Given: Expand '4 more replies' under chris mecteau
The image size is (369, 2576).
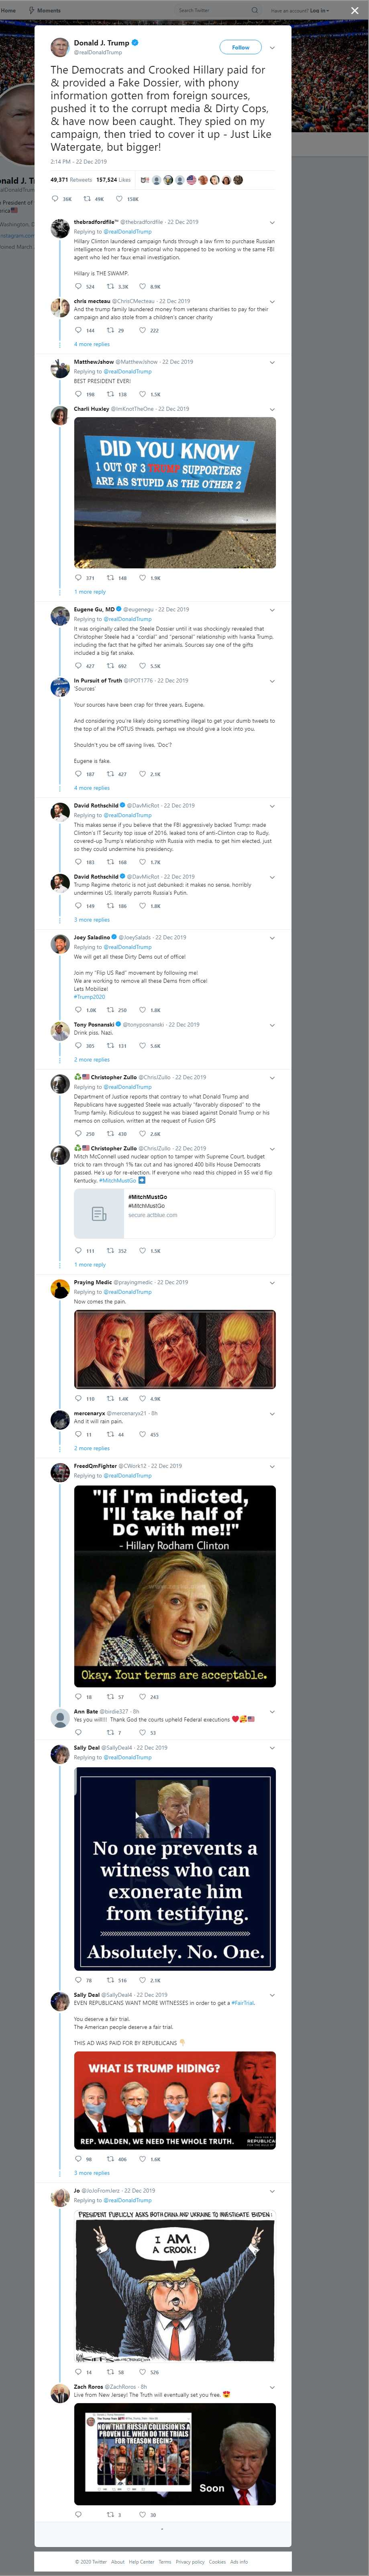Looking at the screenshot, I should pyautogui.click(x=92, y=344).
